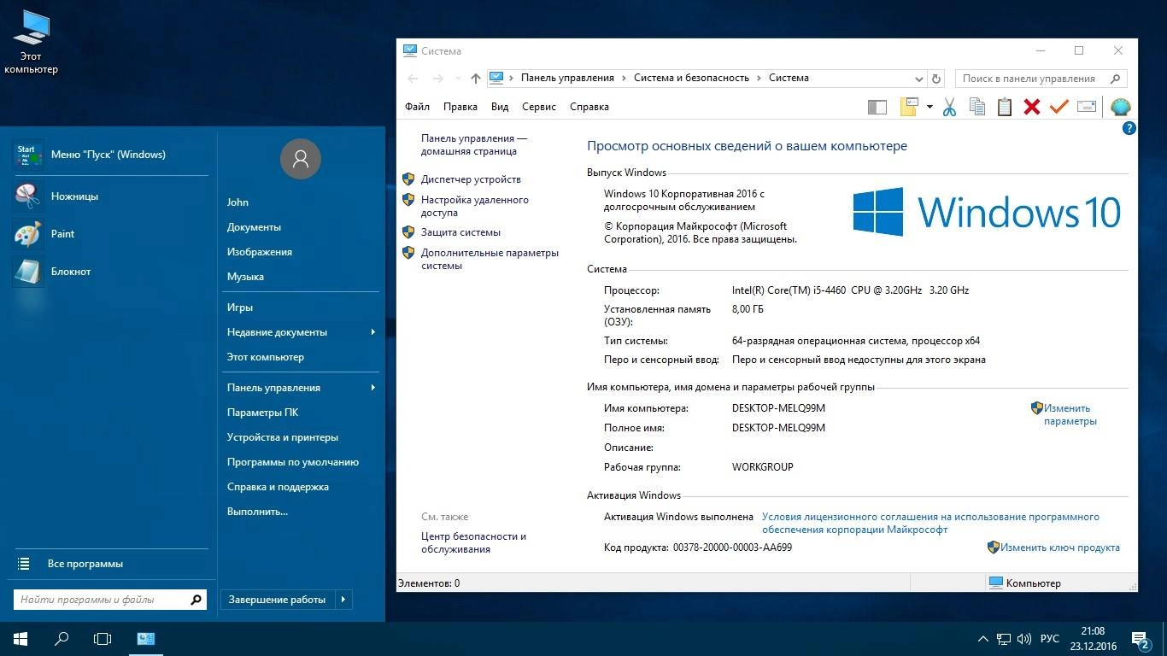Open the Вид menu

pyautogui.click(x=500, y=107)
